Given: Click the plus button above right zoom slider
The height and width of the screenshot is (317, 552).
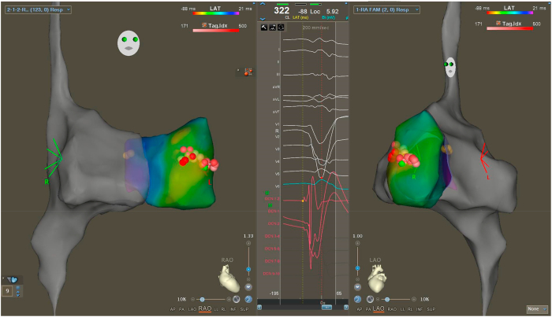Looking at the screenshot, I should (x=358, y=243).
